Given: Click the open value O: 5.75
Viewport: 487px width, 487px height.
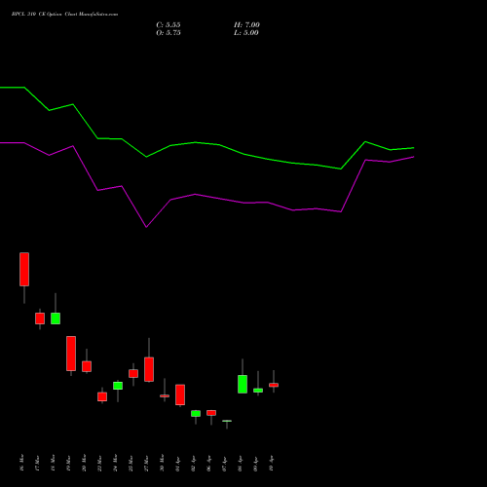Looking at the screenshot, I should tap(169, 33).
